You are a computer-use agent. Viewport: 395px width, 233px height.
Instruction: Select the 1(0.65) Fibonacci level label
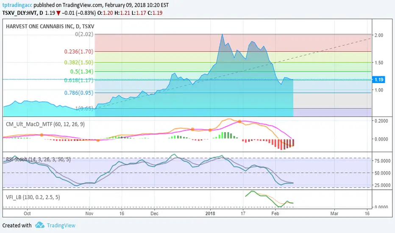[84, 108]
